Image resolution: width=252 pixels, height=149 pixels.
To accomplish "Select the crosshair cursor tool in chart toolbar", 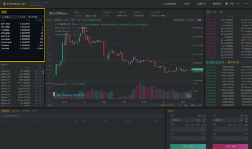I will pos(49,25).
